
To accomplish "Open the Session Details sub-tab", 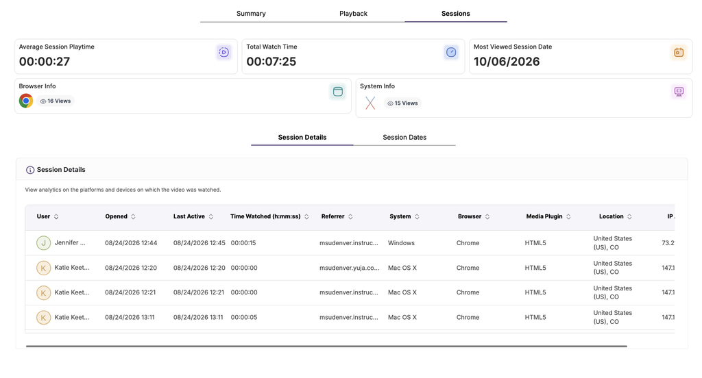I will point(302,138).
